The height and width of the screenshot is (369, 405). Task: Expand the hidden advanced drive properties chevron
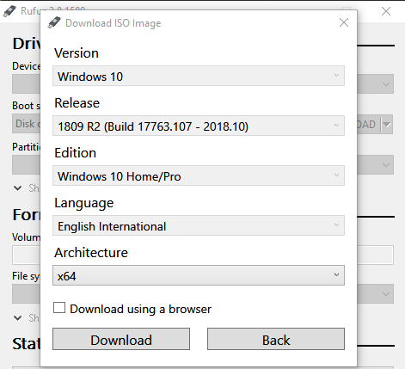click(18, 188)
